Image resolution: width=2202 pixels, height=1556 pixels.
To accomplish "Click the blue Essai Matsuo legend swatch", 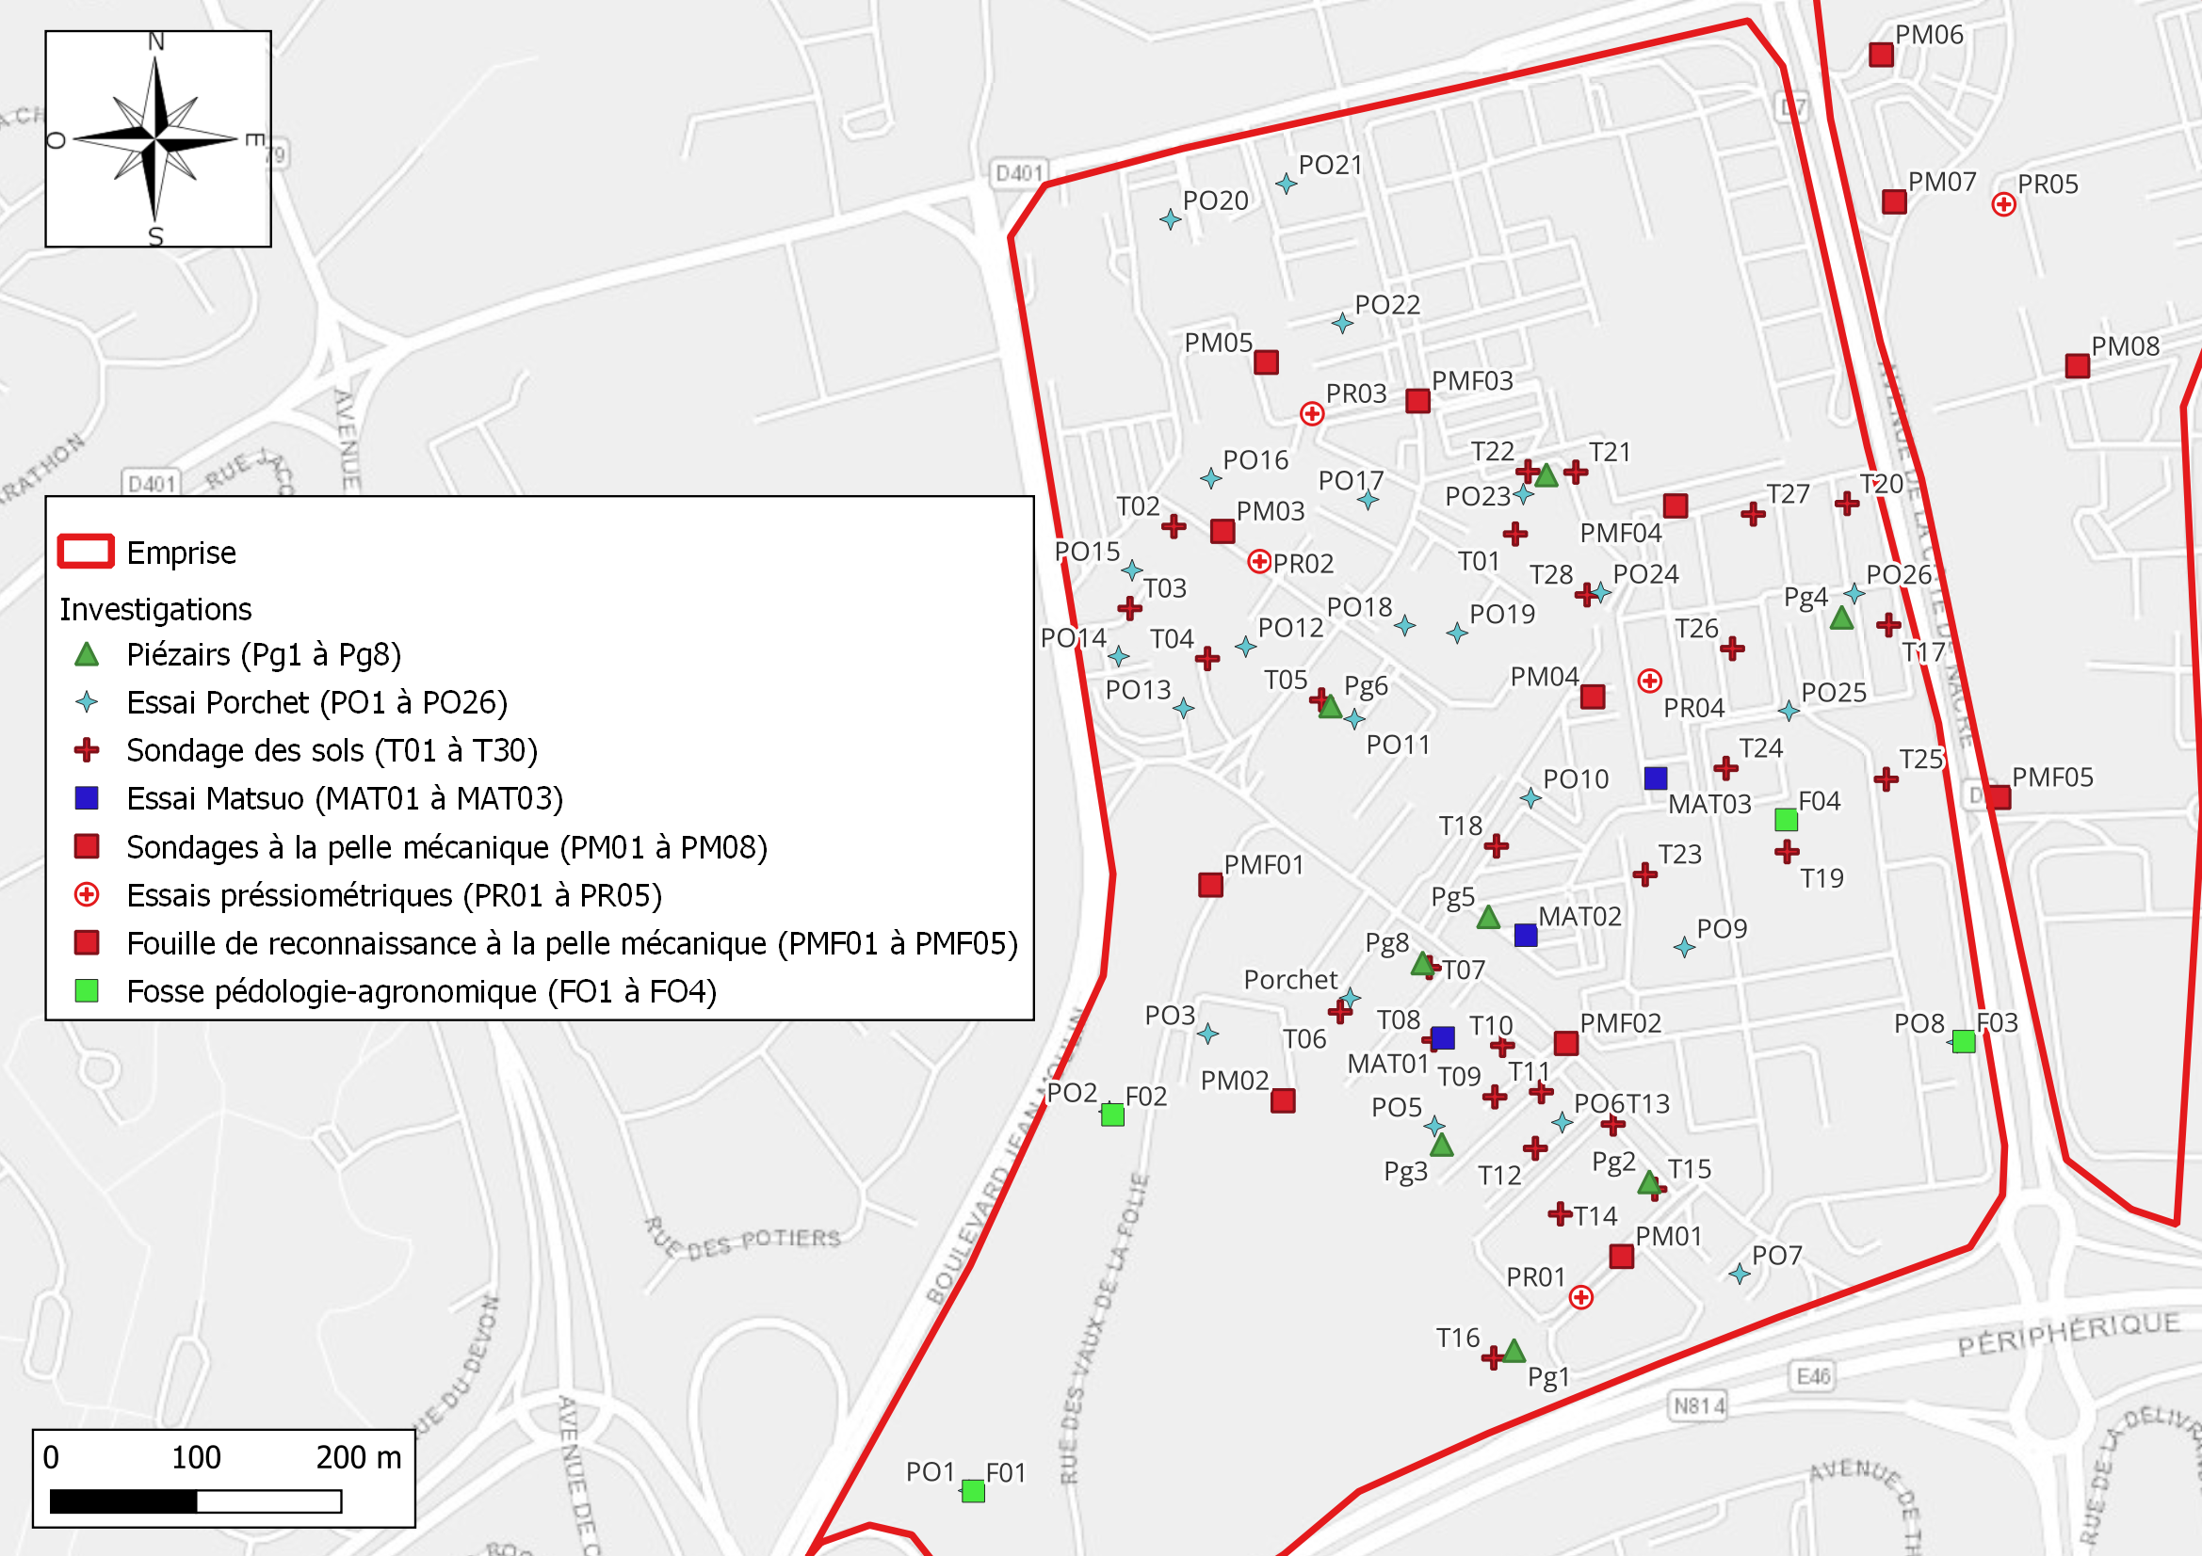I will (x=87, y=797).
